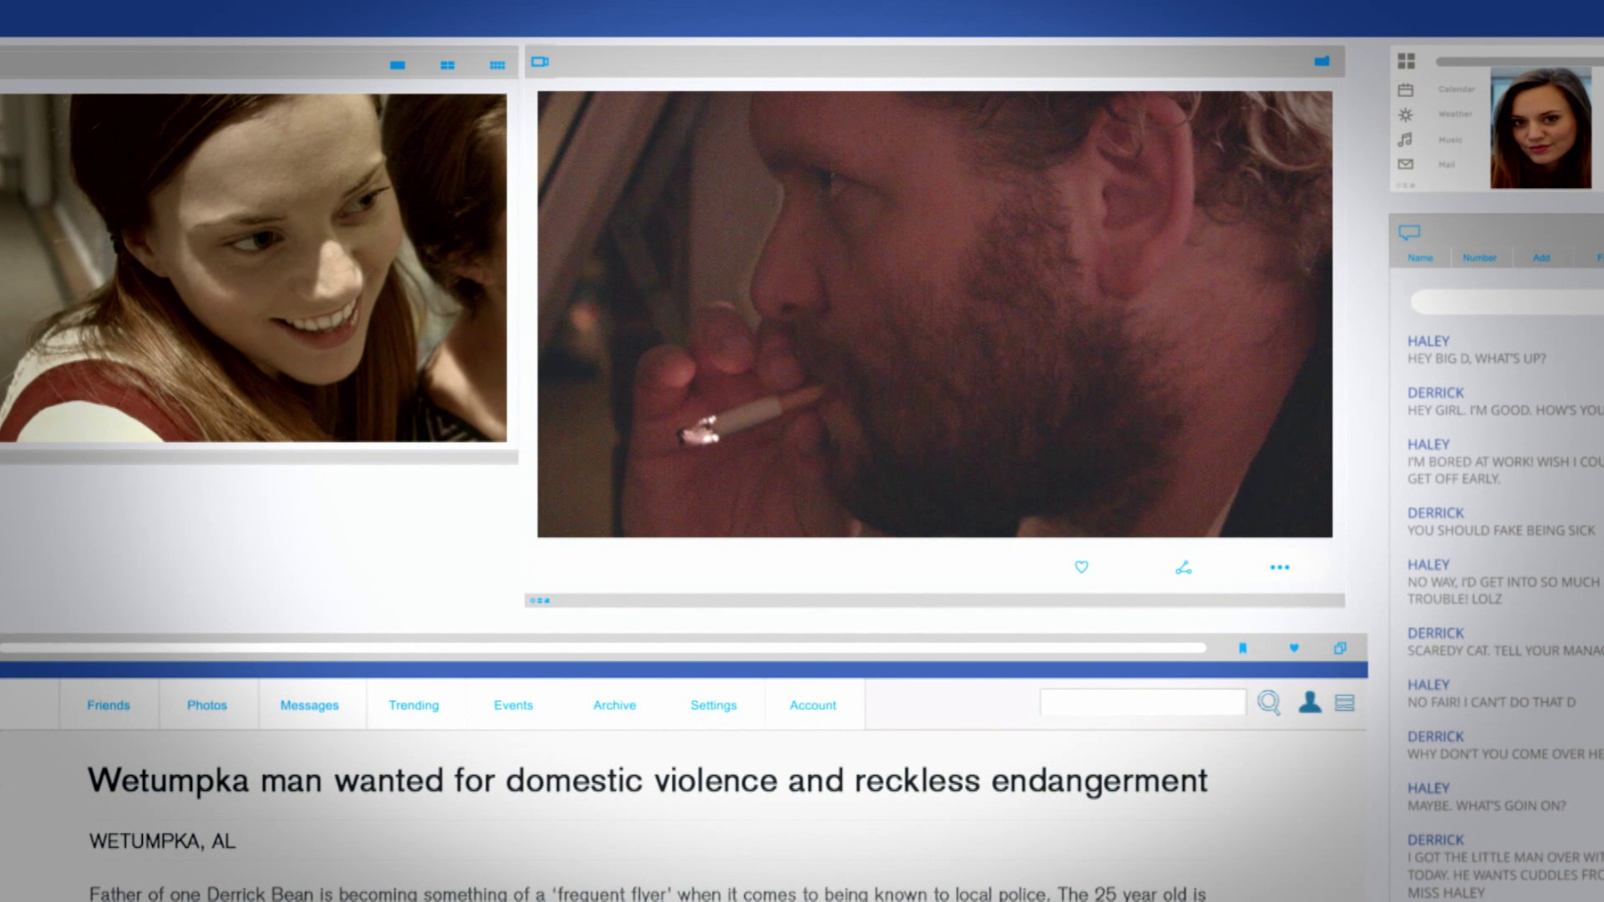Image resolution: width=1604 pixels, height=902 pixels.
Task: Open the three-dot more options menu
Action: pos(1279,567)
